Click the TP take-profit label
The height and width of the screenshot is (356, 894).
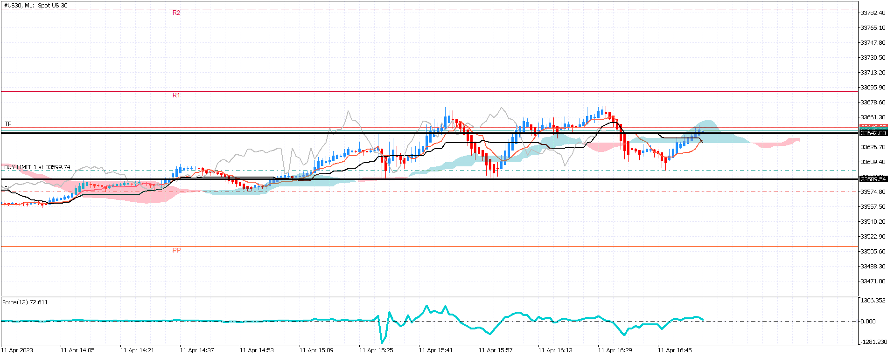[8, 124]
